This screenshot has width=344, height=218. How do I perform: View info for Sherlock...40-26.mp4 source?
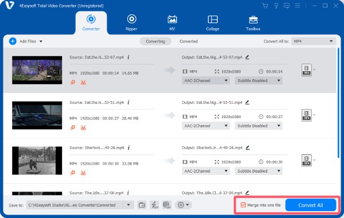pos(129,147)
